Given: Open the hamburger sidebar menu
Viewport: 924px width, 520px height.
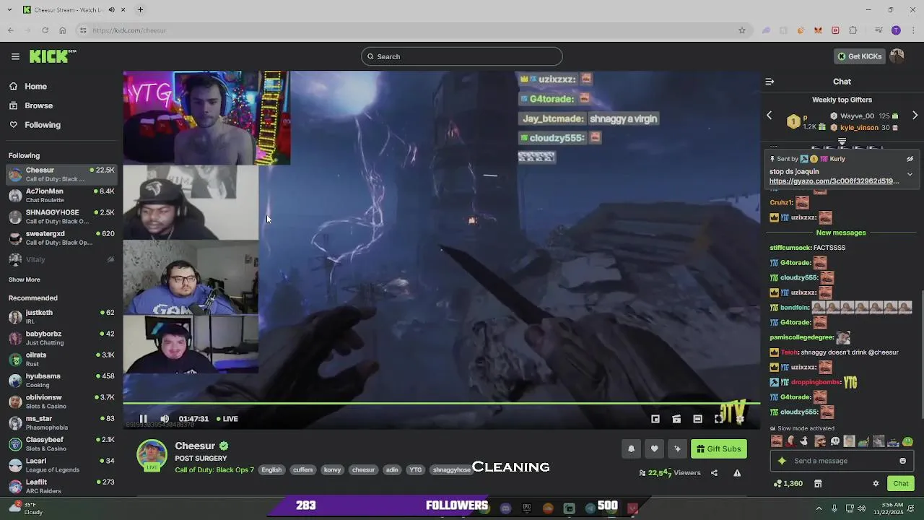Looking at the screenshot, I should pos(15,56).
